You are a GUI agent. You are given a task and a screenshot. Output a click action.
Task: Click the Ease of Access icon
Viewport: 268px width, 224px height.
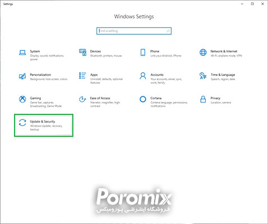(x=82, y=99)
